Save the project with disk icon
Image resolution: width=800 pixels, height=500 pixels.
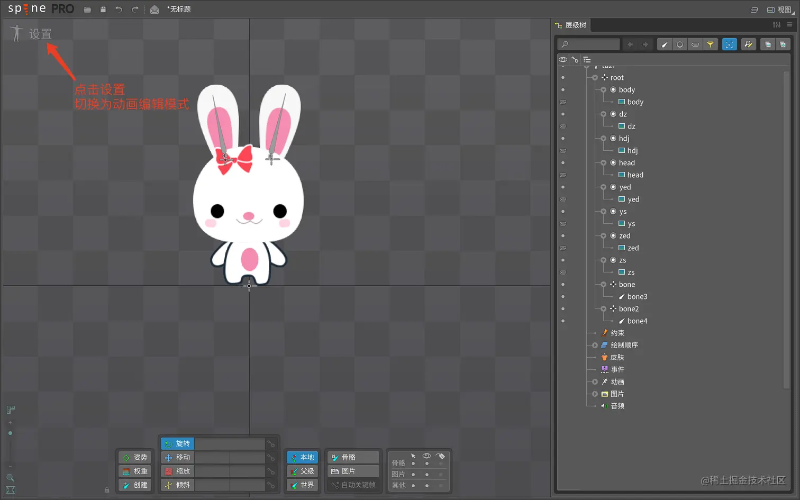[x=103, y=10]
